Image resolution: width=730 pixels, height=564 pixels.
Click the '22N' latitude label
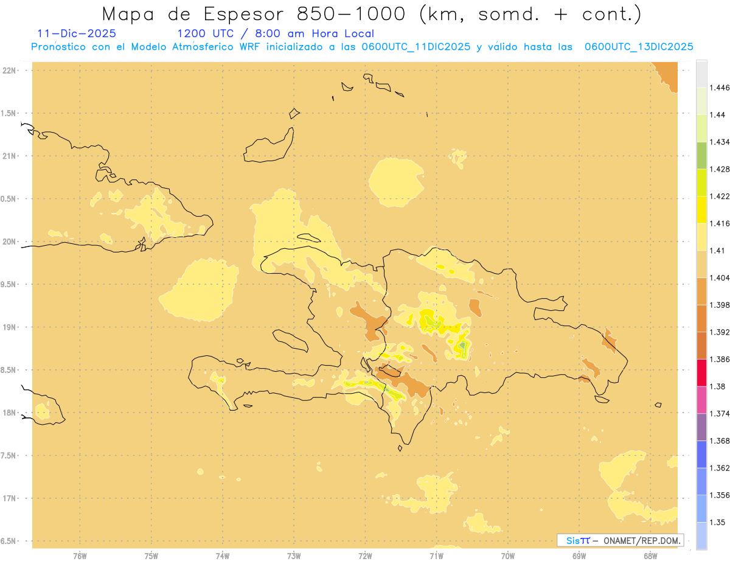click(10, 71)
